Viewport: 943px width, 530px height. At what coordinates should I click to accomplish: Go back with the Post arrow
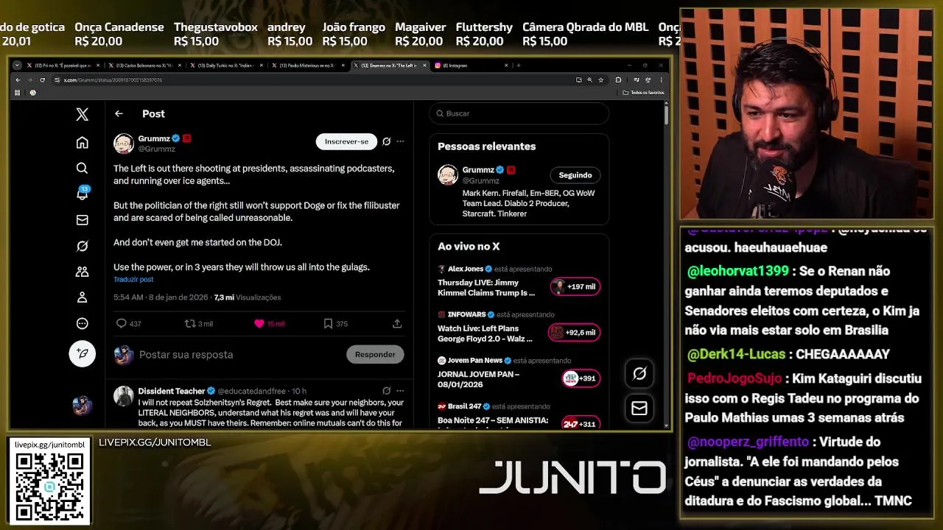pyautogui.click(x=119, y=113)
